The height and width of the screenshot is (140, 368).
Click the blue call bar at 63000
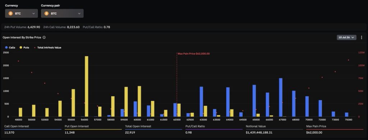[x=201, y=101]
